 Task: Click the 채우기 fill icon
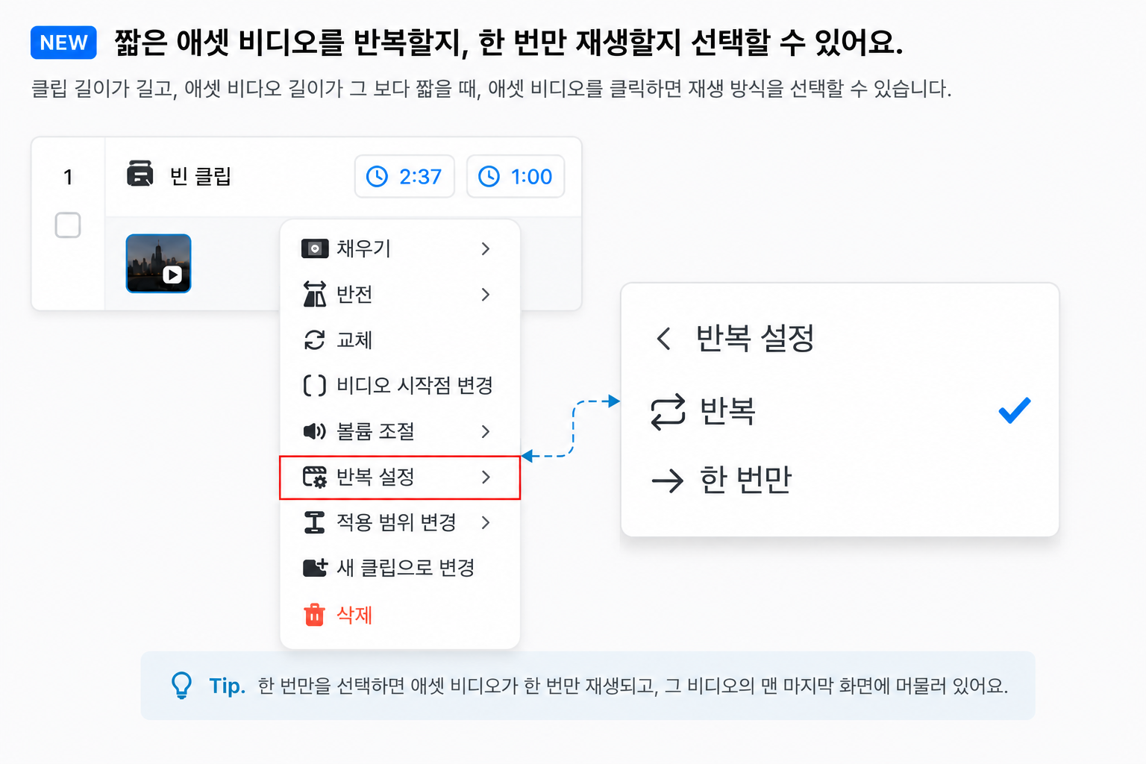[315, 248]
